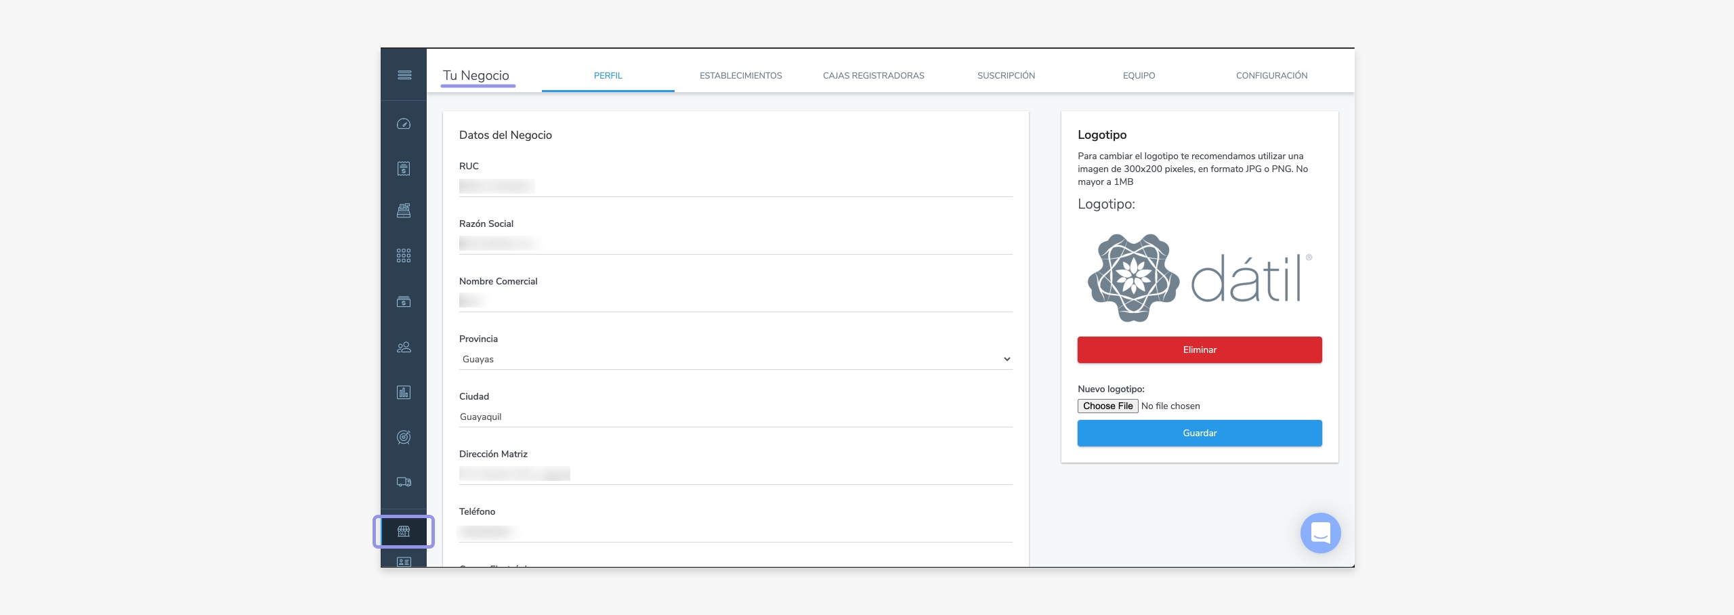This screenshot has width=1734, height=615.
Task: Open the receipt invoice icon in the sidebar
Action: (x=404, y=169)
